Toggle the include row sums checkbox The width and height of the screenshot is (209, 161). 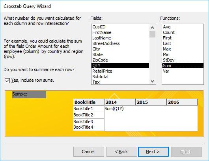[x=7, y=80]
